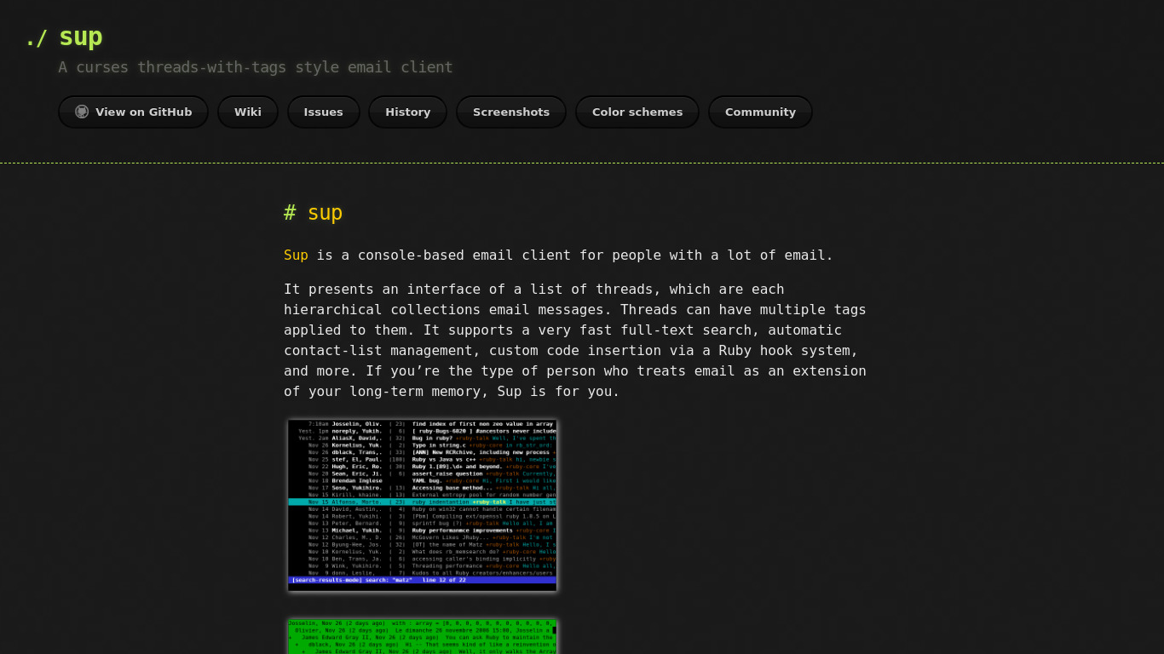The image size is (1164, 654).
Task: Open the green thread view screenshot thumbnail
Action: (423, 637)
